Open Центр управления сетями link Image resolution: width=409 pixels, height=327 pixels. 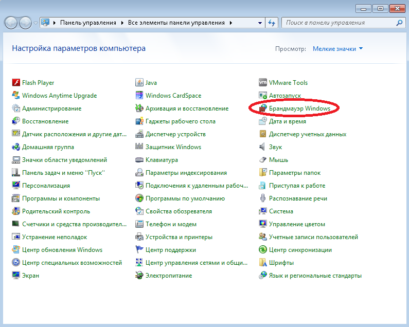click(197, 263)
